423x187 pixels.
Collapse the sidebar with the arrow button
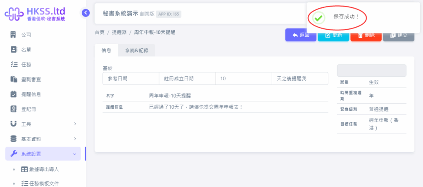click(86, 13)
